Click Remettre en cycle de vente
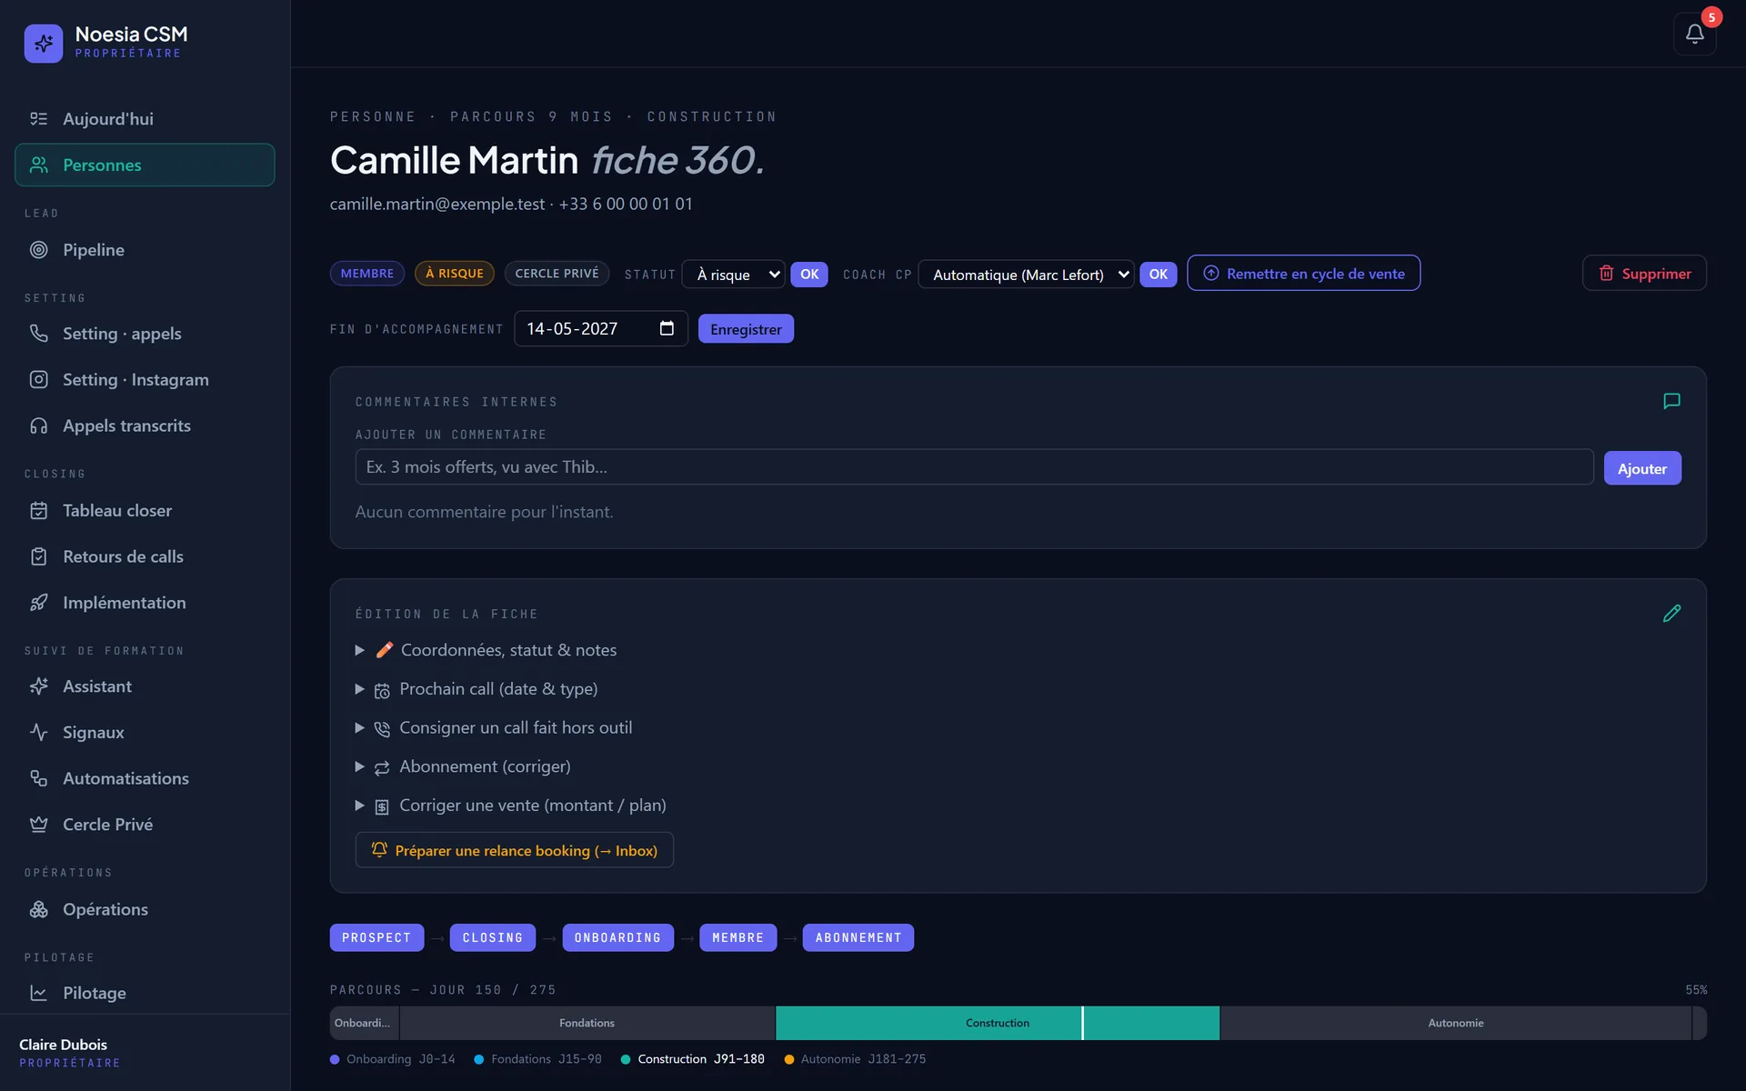 point(1303,274)
